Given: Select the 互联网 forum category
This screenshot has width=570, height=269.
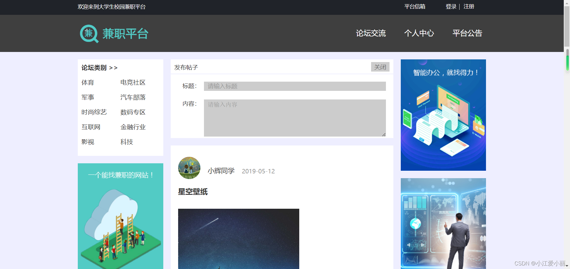Looking at the screenshot, I should (91, 127).
